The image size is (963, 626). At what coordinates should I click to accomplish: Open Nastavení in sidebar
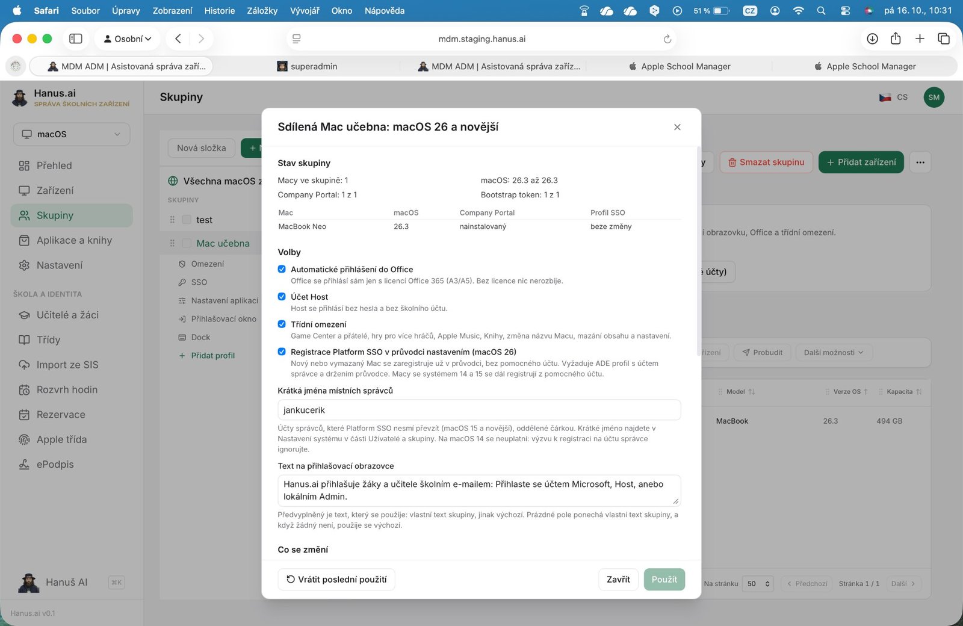(72, 265)
